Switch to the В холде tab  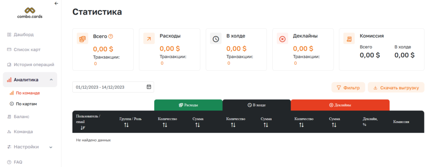pos(256,105)
